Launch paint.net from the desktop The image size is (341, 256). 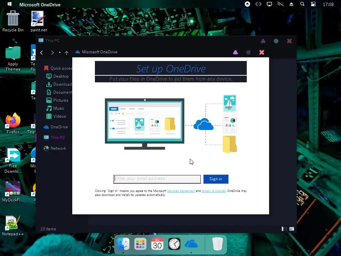39,21
